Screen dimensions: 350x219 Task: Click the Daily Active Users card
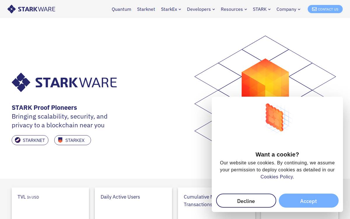(133, 203)
